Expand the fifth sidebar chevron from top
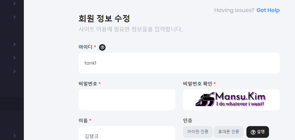 pyautogui.click(x=15, y=71)
